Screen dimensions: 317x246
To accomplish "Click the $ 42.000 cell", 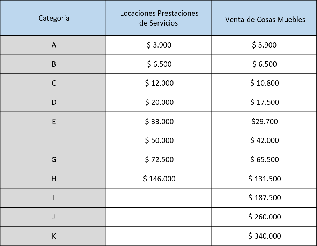I will (264, 140).
